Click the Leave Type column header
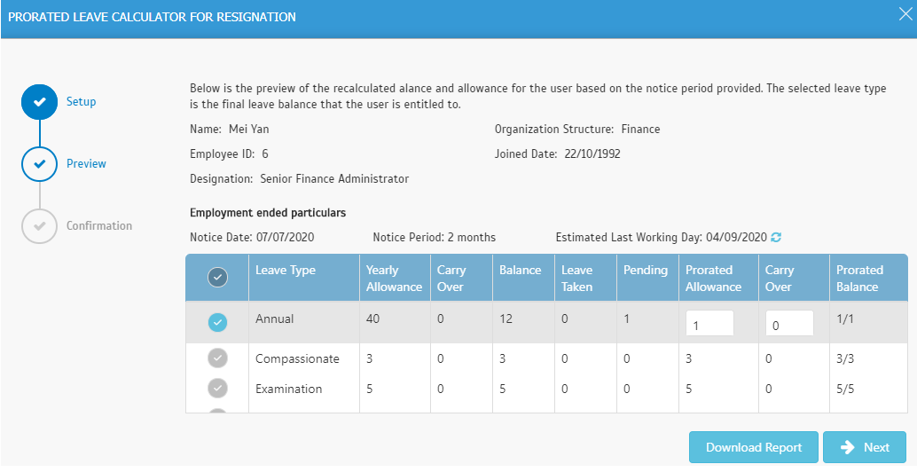This screenshot has height=472, width=917. [286, 271]
